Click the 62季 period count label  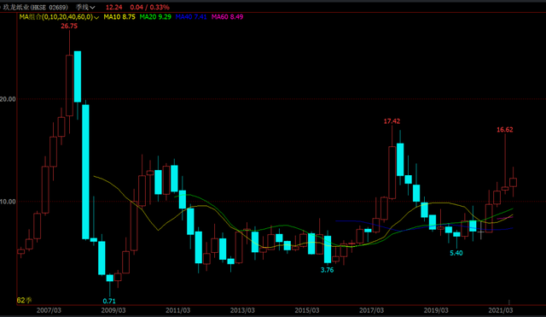pos(24,300)
